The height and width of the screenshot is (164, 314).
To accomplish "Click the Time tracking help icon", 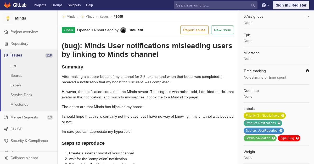I will pos(307,71).
